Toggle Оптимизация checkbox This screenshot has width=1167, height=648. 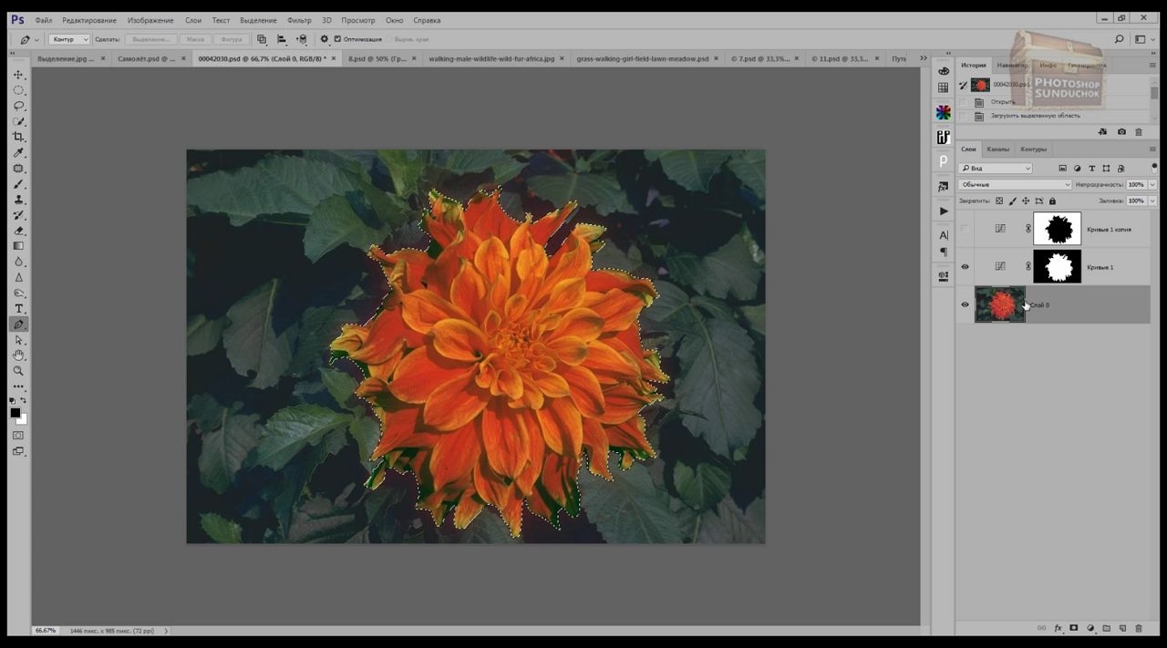(337, 39)
